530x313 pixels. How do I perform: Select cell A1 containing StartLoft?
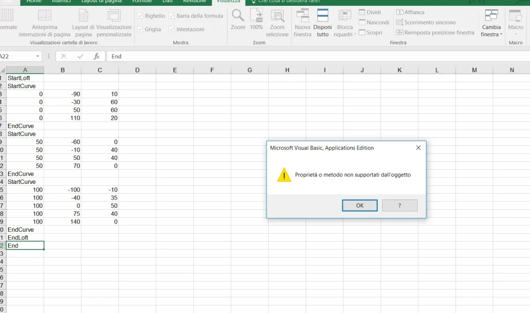[25, 78]
